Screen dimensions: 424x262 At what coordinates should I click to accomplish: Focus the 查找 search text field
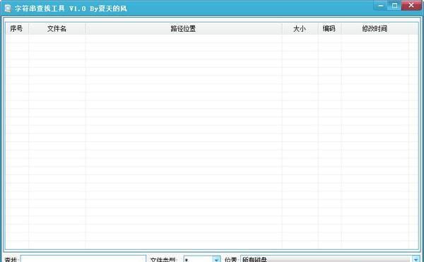click(83, 258)
